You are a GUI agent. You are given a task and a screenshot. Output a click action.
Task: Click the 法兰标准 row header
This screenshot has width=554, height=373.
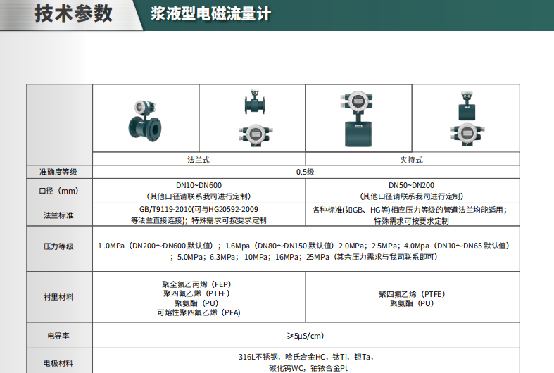pos(59,215)
